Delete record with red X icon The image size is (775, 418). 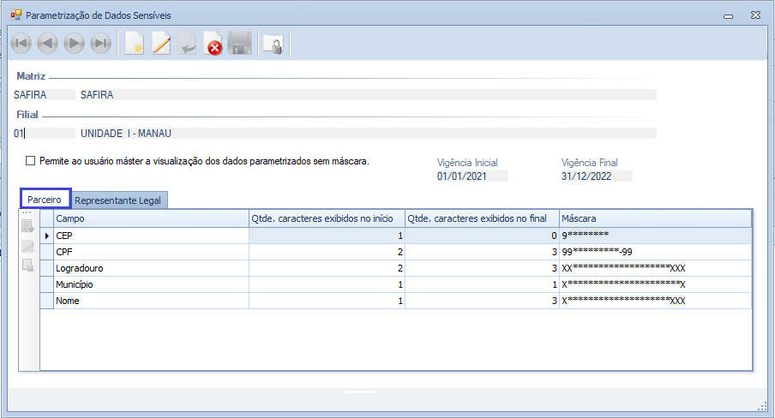pyautogui.click(x=213, y=44)
